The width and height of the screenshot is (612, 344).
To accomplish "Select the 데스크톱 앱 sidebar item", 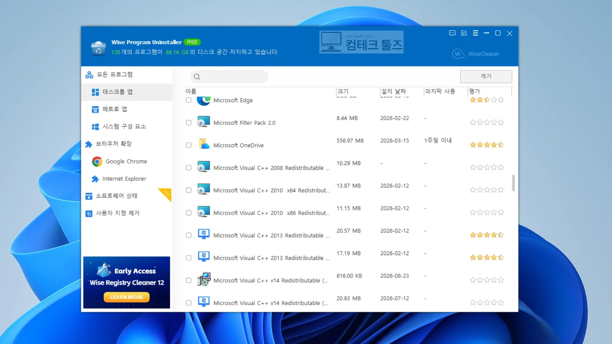I will click(x=127, y=92).
